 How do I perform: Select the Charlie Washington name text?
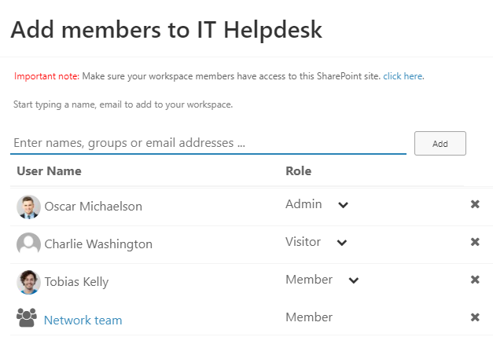coord(98,244)
